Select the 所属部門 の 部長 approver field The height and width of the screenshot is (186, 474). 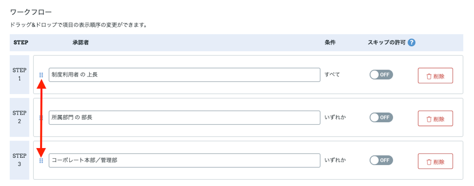coord(184,117)
